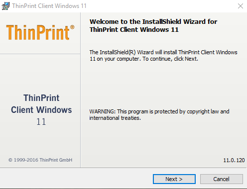Viewport: 247px width, 189px height.
Task: Click the installer icon in title bar
Action: click(5, 6)
